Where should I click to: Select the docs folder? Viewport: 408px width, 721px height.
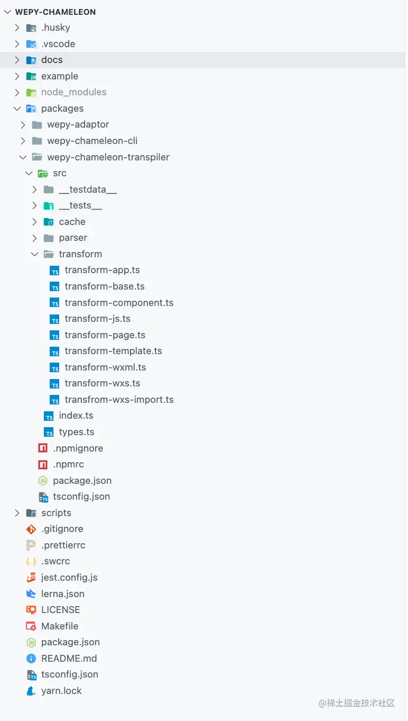pyautogui.click(x=202, y=60)
